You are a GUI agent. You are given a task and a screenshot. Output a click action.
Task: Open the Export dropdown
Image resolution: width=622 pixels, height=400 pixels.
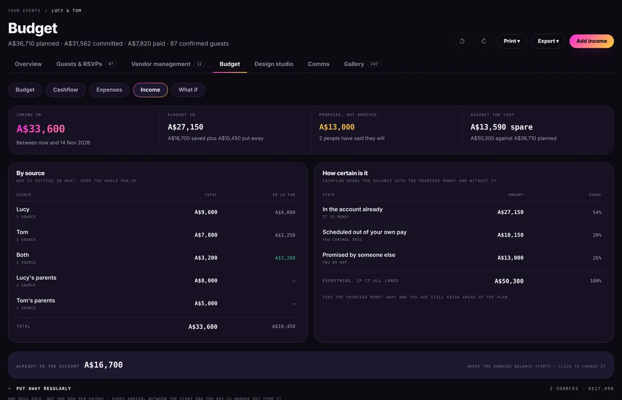click(548, 41)
